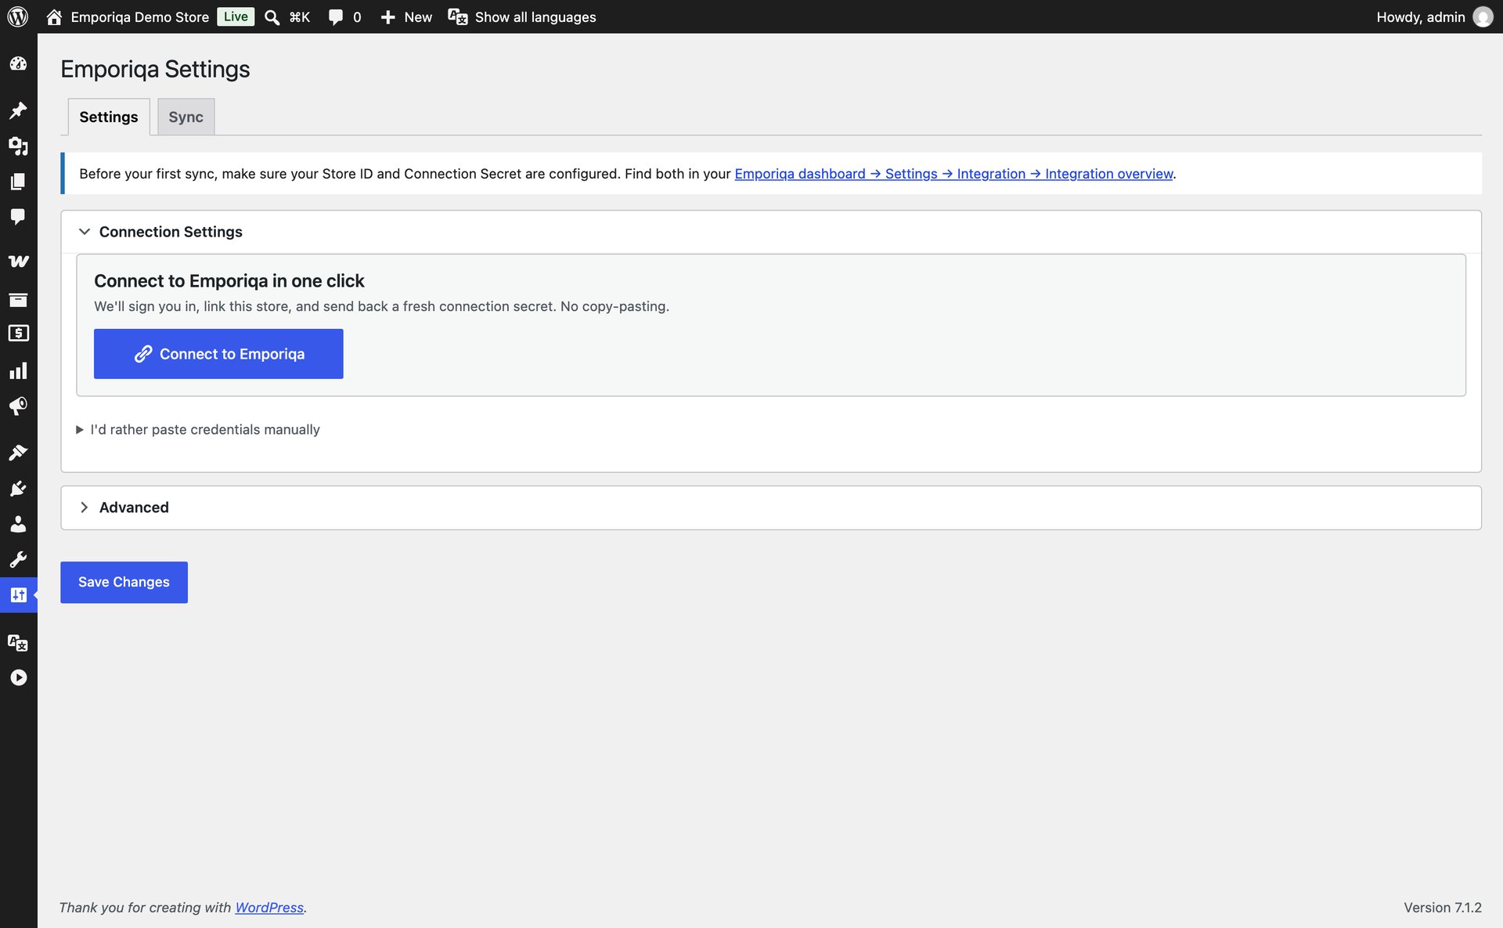
Task: Click Save Changes
Action: point(124,582)
